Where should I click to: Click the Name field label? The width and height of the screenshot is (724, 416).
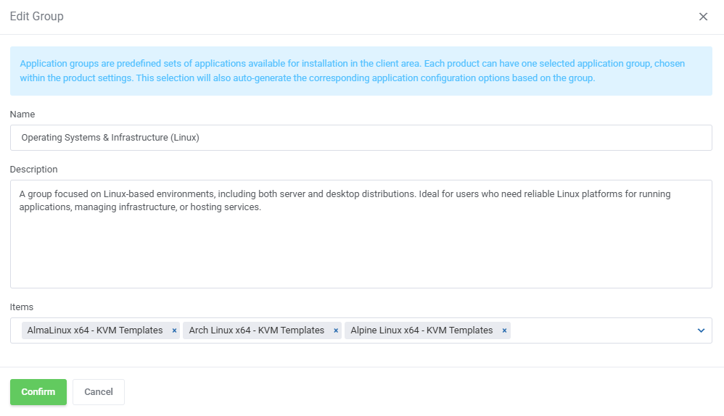point(22,115)
